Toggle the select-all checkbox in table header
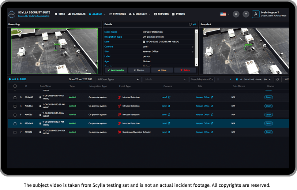 (x=15, y=86)
